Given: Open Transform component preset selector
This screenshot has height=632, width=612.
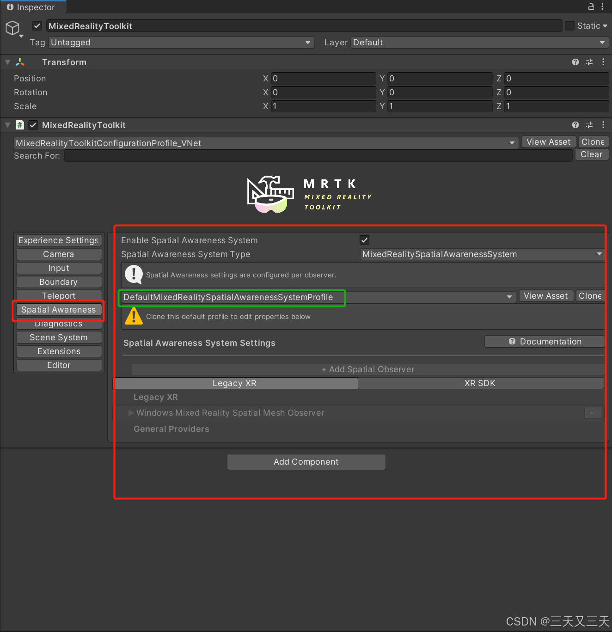Looking at the screenshot, I should 589,62.
